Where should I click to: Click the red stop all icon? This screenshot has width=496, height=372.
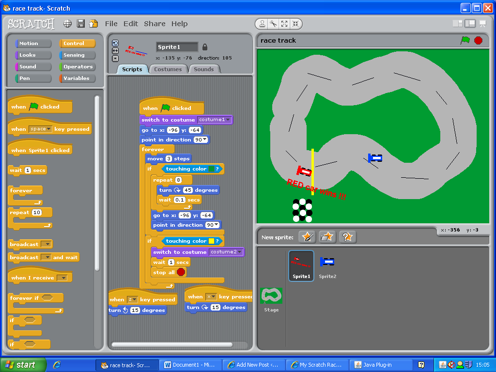click(181, 272)
